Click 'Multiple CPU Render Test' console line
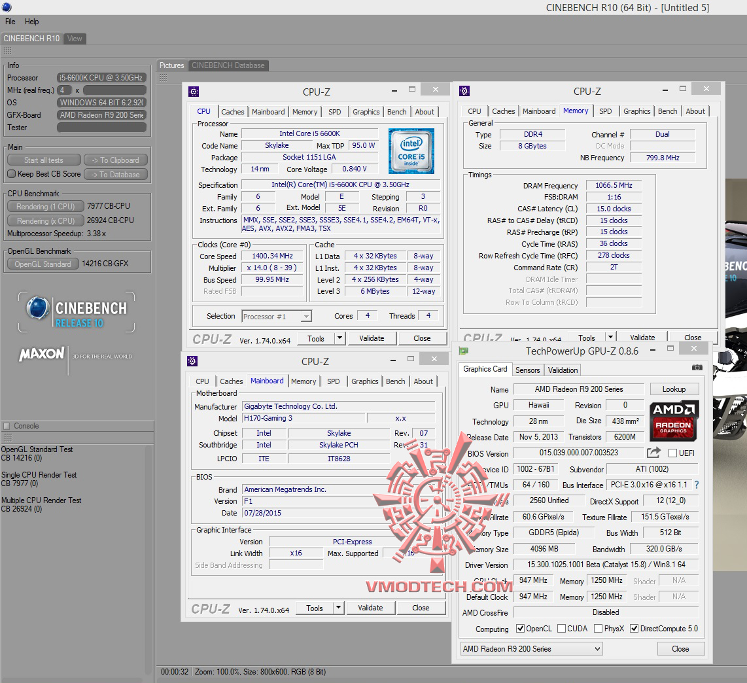Image resolution: width=747 pixels, height=683 pixels. tap(41, 500)
